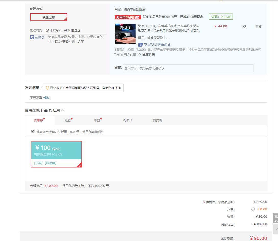Switch to the 领货码 tab

coord(157,120)
